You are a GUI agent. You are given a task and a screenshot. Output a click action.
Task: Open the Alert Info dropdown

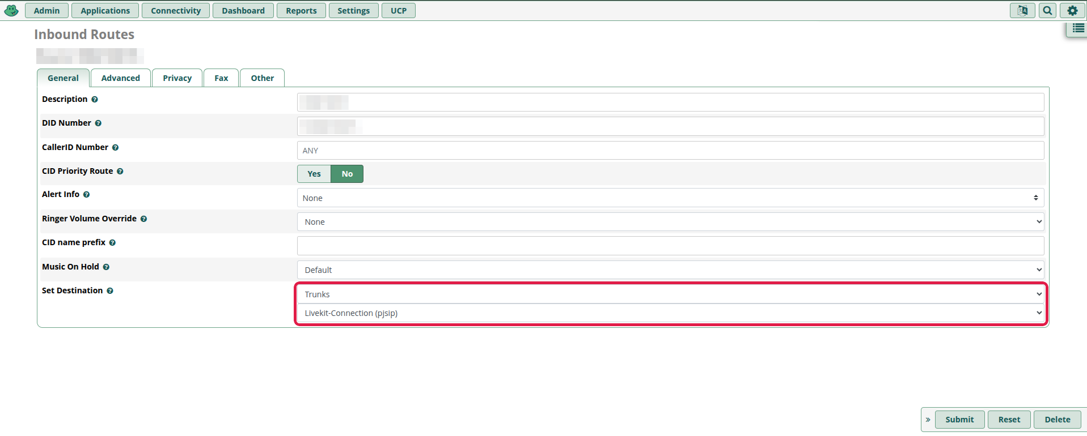click(670, 198)
